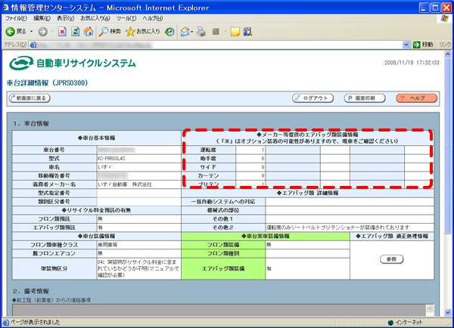Go to the Home page icon
The height and width of the screenshot is (328, 454).
(x=89, y=32)
